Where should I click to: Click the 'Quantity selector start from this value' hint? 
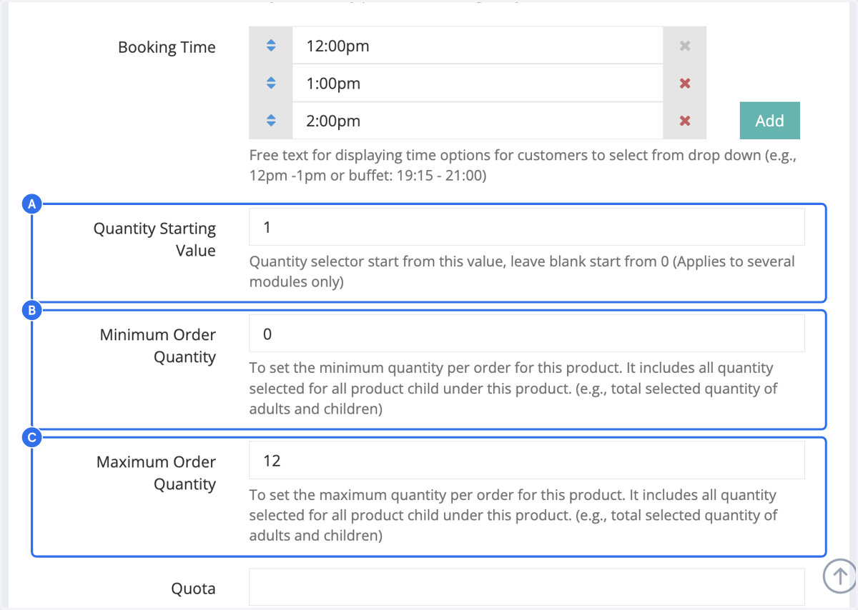coord(522,271)
